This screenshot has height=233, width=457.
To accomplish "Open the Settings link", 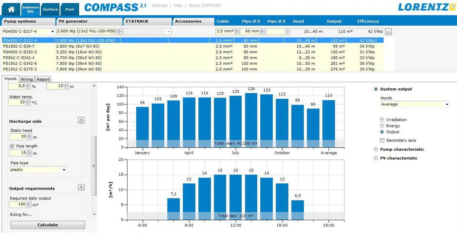I will point(159,5).
